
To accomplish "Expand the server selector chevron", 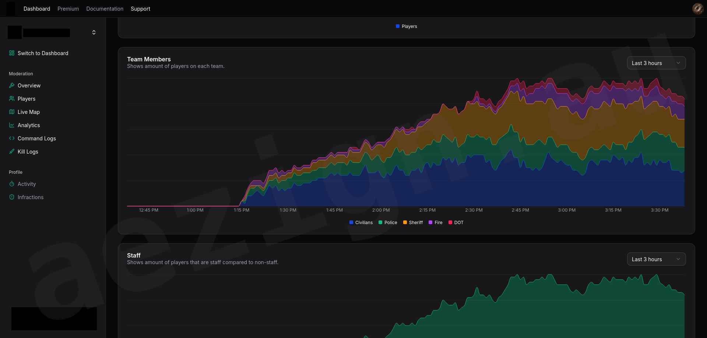I will [94, 32].
